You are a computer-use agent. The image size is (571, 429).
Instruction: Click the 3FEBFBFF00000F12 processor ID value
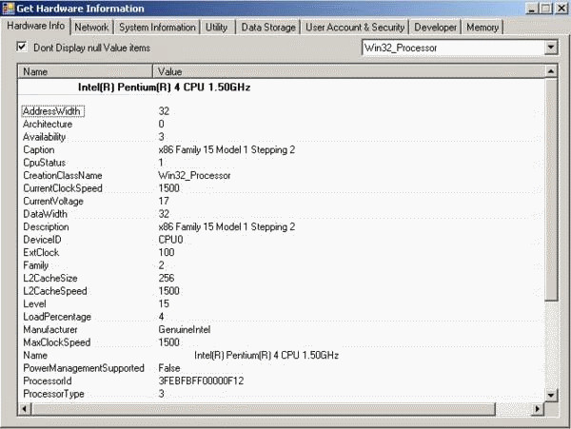coord(201,380)
